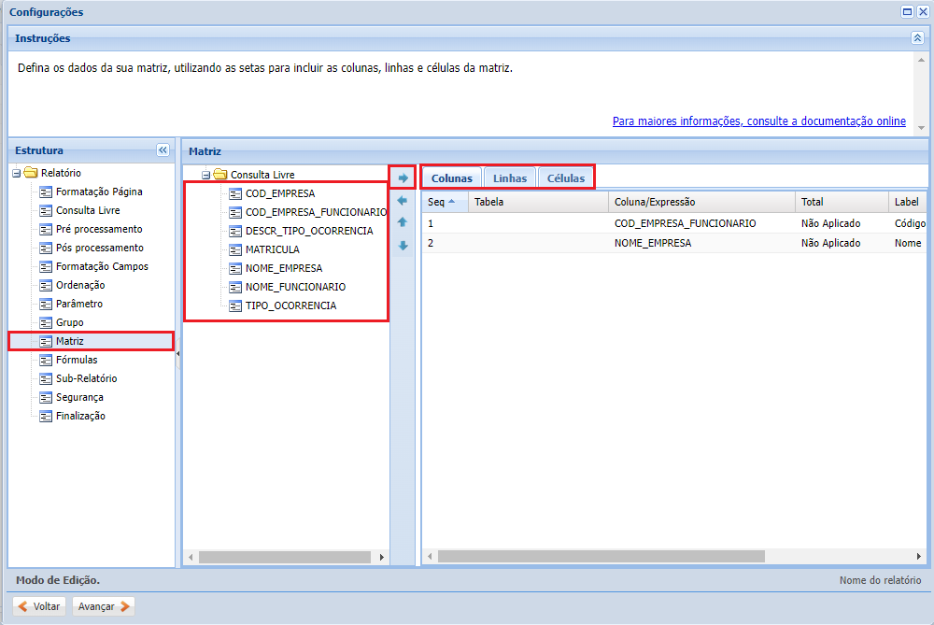Viewport: 934px width, 625px height.
Task: Go back with the Voltar button
Action: [39, 606]
